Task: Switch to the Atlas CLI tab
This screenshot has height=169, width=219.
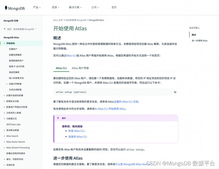Action: pos(61,68)
